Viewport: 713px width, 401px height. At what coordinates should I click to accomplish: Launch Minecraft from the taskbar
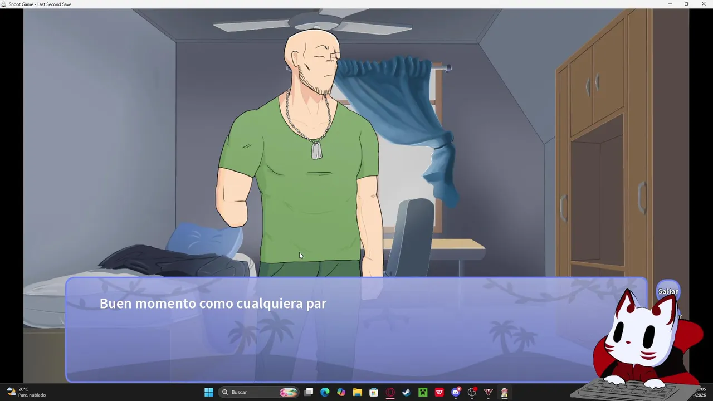click(423, 392)
